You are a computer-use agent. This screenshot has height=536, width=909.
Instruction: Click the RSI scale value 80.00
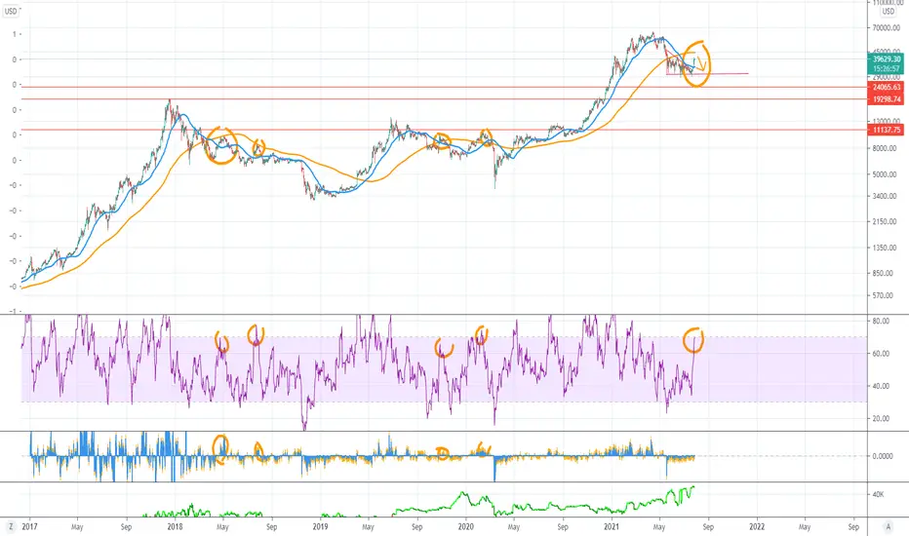coord(881,321)
